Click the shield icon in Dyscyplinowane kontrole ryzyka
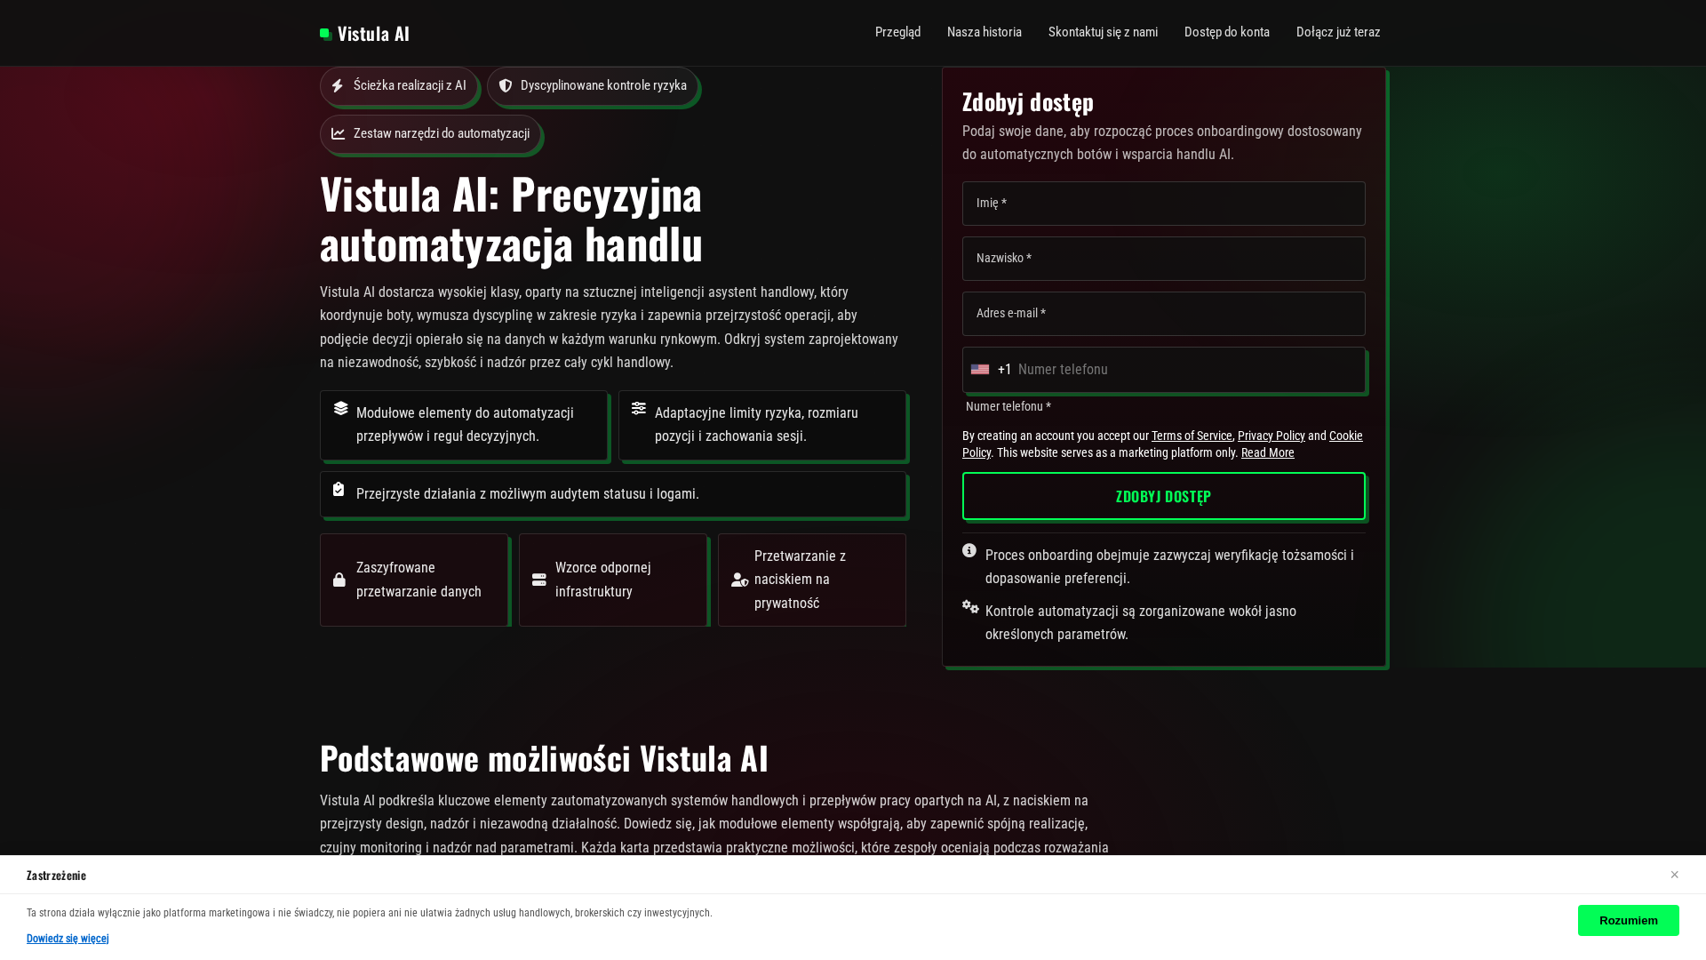1706x960 pixels. (506, 86)
